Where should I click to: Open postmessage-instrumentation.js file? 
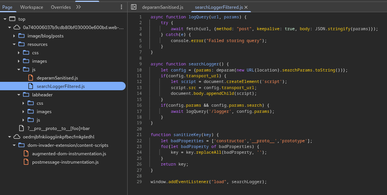click(x=65, y=162)
